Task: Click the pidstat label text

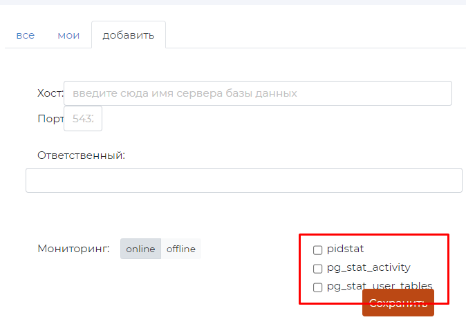Action: click(345, 249)
